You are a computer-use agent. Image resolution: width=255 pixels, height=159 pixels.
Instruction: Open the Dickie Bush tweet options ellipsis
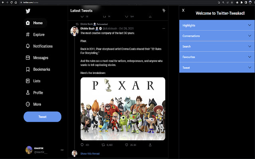[x=164, y=28]
